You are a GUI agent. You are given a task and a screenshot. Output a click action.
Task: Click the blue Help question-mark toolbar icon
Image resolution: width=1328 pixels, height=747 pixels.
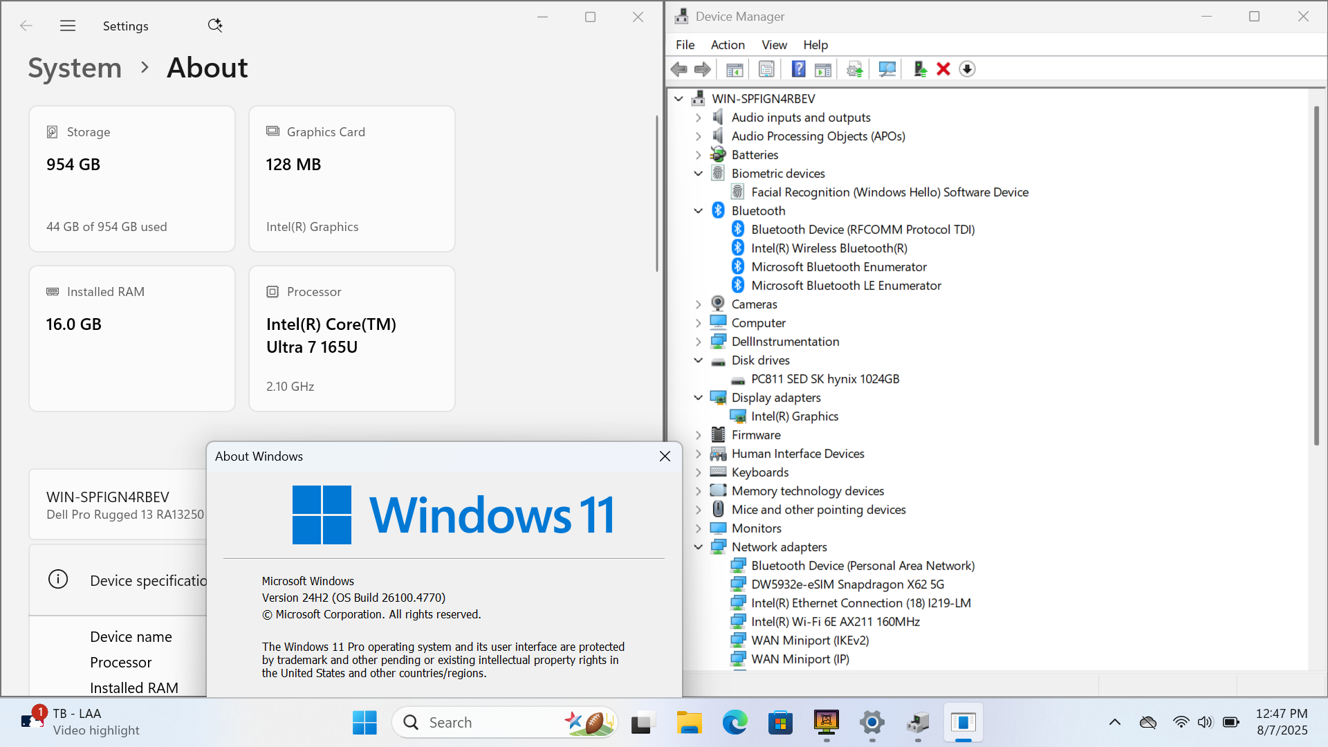pos(798,69)
